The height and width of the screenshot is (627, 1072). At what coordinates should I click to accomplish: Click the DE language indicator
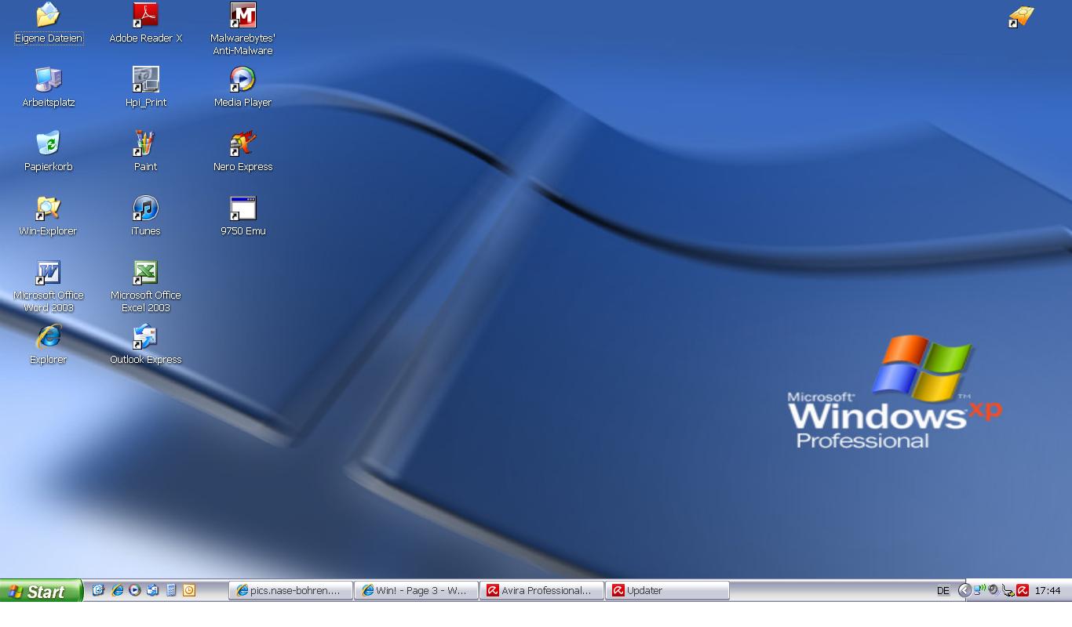coord(943,591)
